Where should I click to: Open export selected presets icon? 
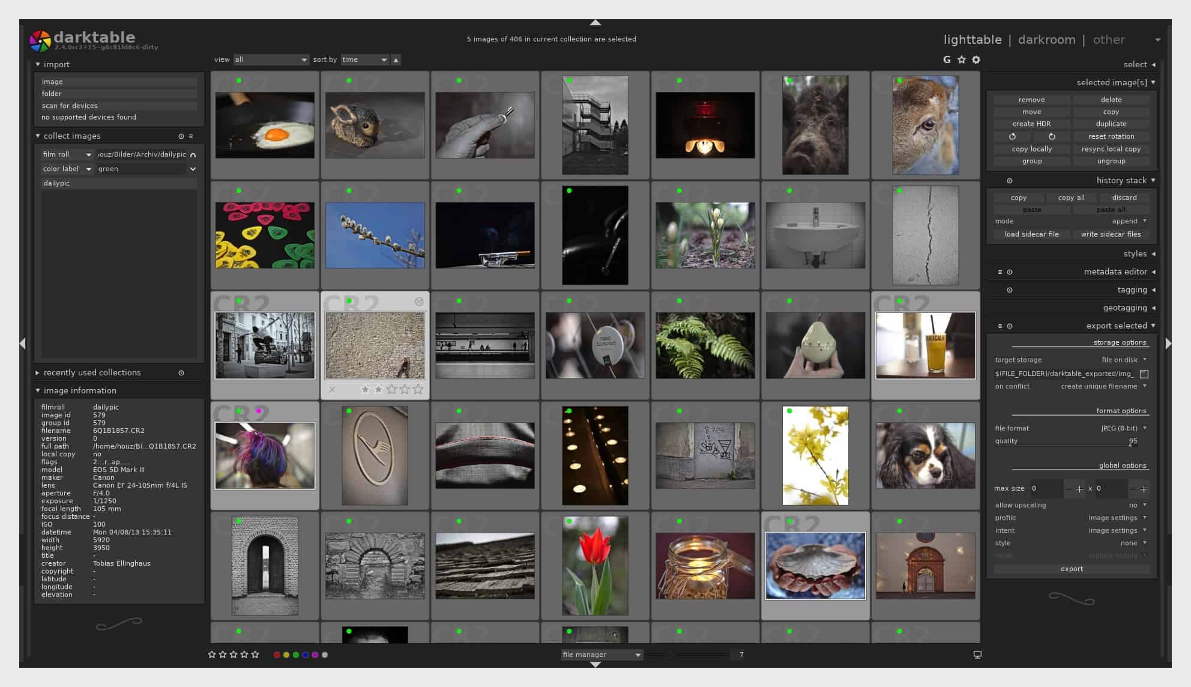point(1000,326)
